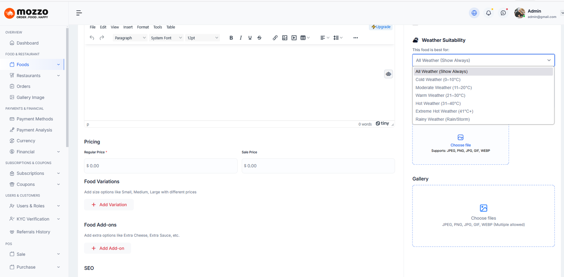Apply italic formatting in the editor
564x277 pixels.
pos(241,38)
